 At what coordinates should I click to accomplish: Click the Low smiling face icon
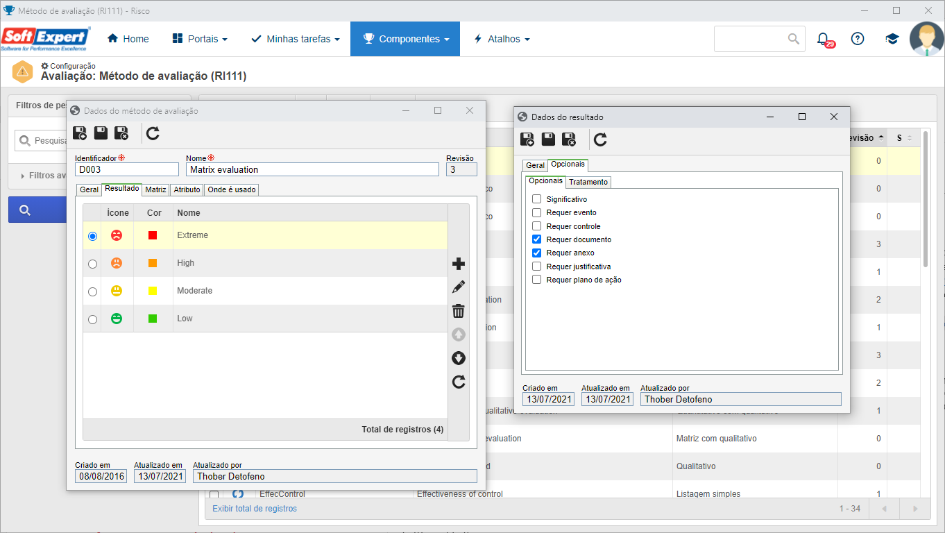117,319
